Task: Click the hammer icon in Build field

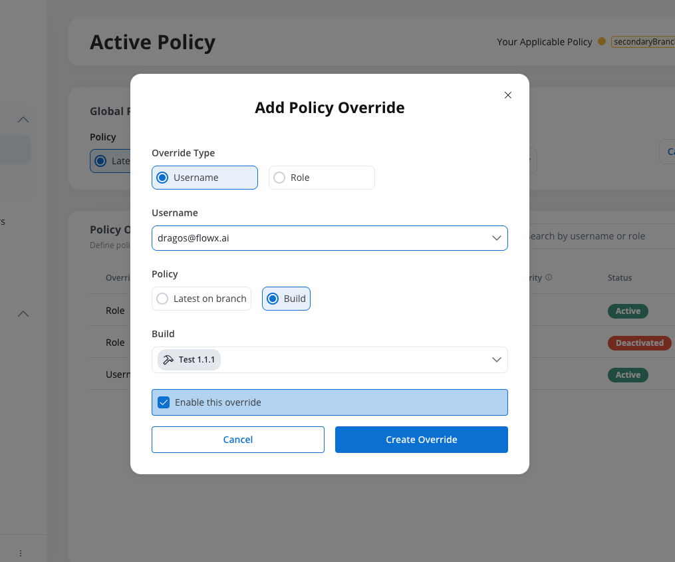Action: 168,360
